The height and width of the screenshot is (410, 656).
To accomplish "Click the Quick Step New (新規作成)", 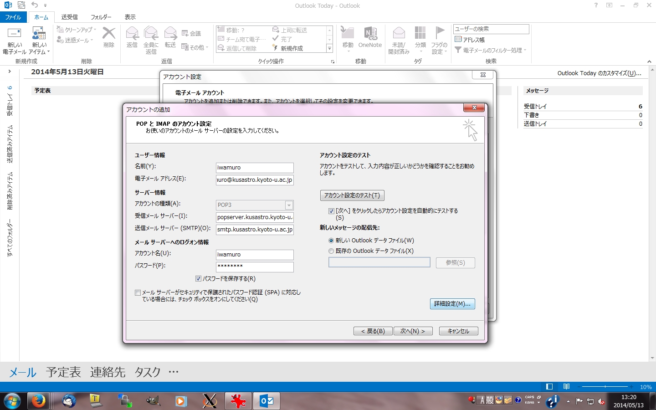I will (288, 48).
